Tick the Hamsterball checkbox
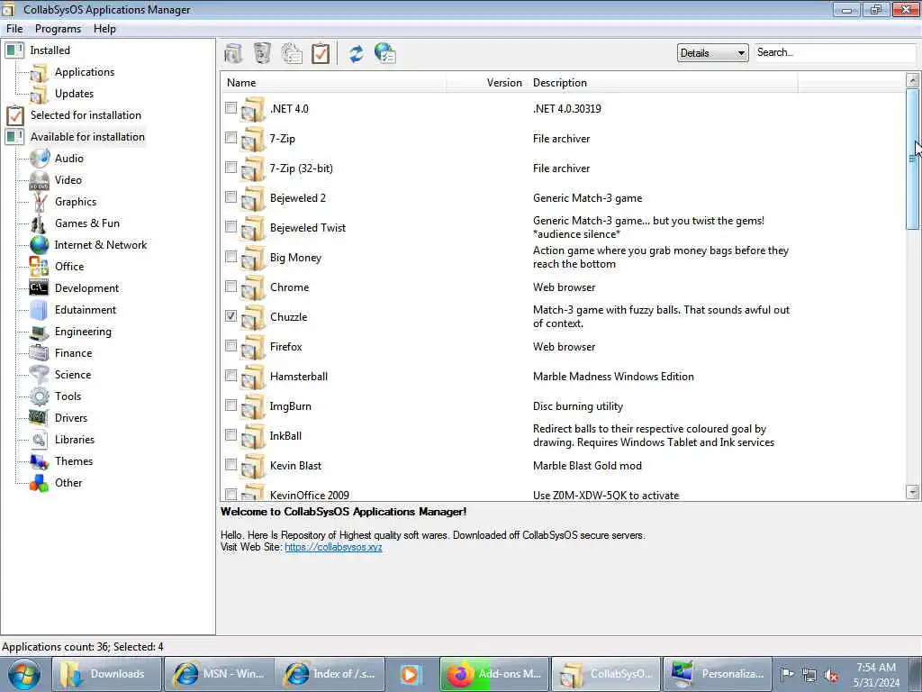This screenshot has width=922, height=692. pyautogui.click(x=231, y=376)
